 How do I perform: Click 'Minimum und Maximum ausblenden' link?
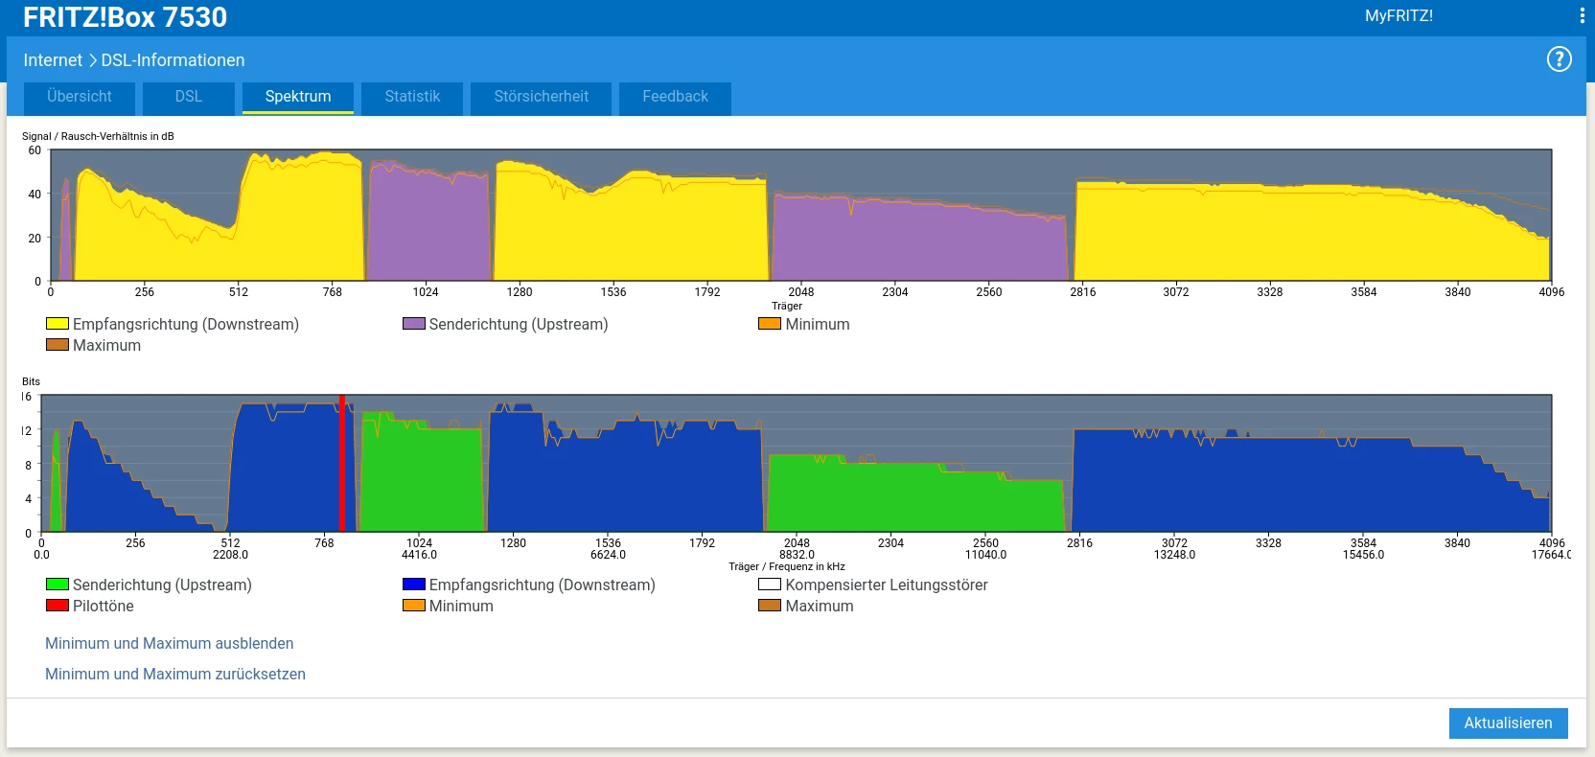point(170,644)
